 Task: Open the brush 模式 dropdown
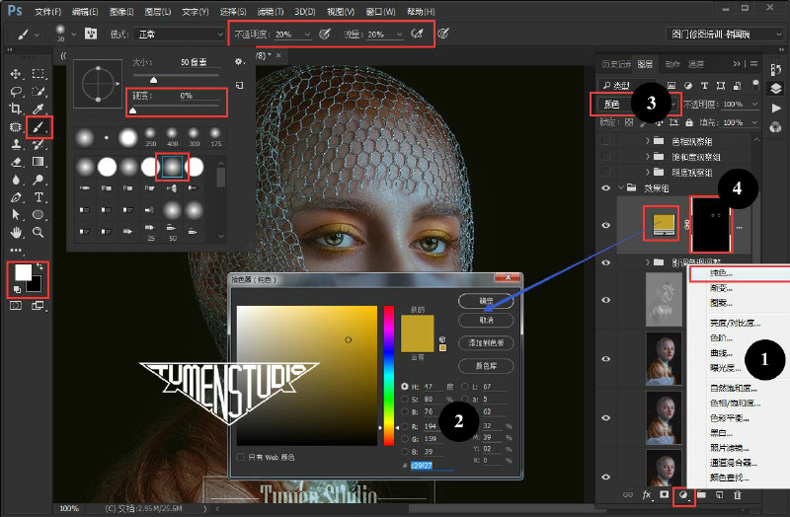click(179, 35)
